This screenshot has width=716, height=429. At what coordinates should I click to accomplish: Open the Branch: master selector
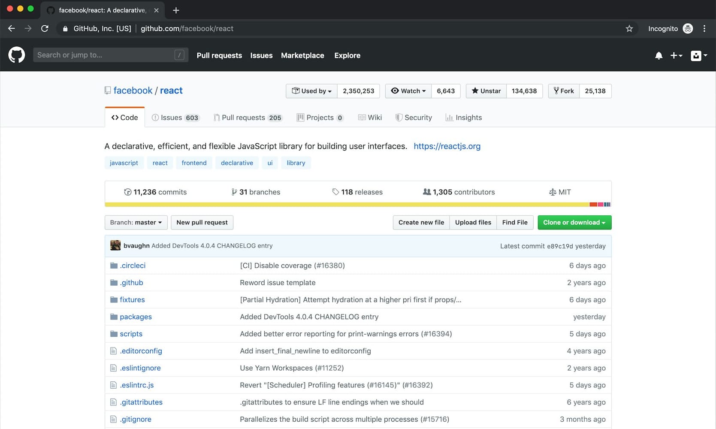[136, 222]
